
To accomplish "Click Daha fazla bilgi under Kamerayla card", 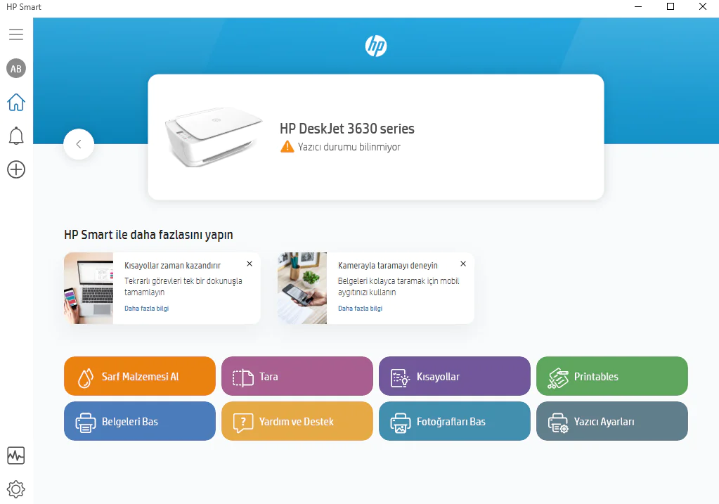I will (361, 308).
